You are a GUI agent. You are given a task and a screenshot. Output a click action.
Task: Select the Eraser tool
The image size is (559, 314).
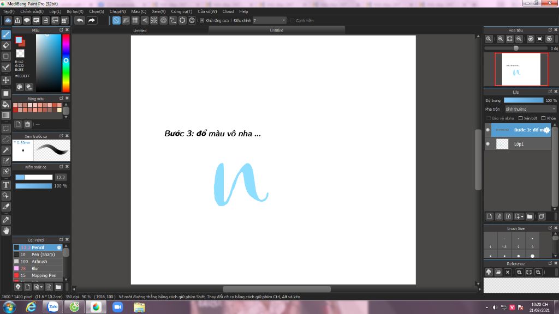click(x=6, y=45)
